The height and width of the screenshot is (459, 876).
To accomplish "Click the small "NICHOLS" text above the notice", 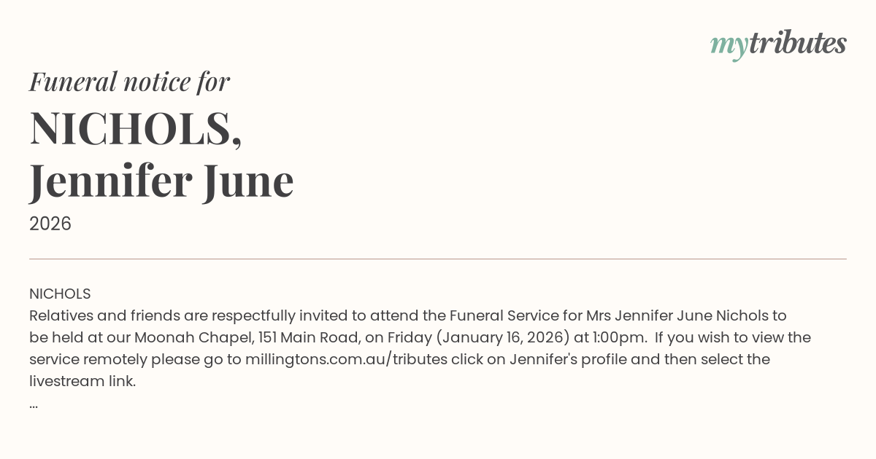I will [60, 294].
